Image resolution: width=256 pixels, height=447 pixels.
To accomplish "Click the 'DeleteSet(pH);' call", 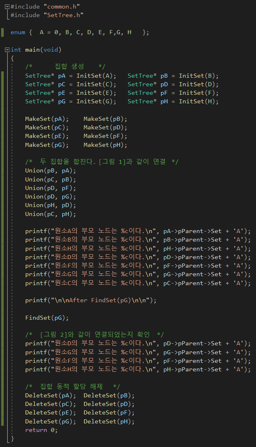I will [109, 422].
